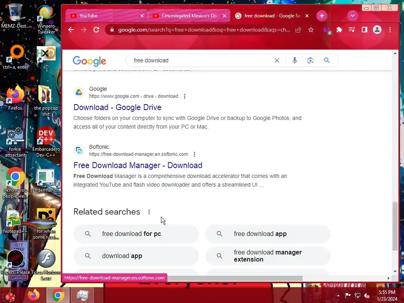Click the google.com drive breadcrumb URL
The image size is (404, 303).
[x=133, y=96]
